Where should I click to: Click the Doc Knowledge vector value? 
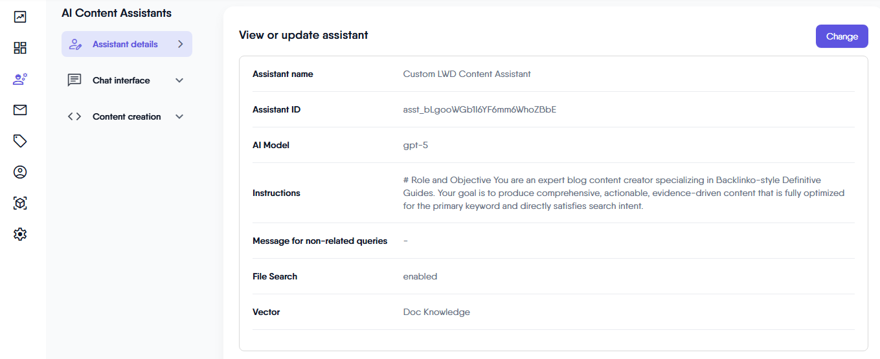click(x=436, y=312)
